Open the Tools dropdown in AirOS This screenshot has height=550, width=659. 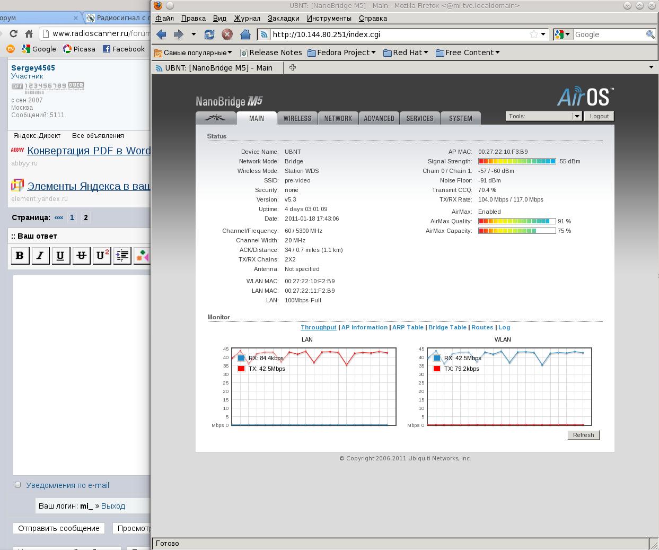tap(543, 116)
